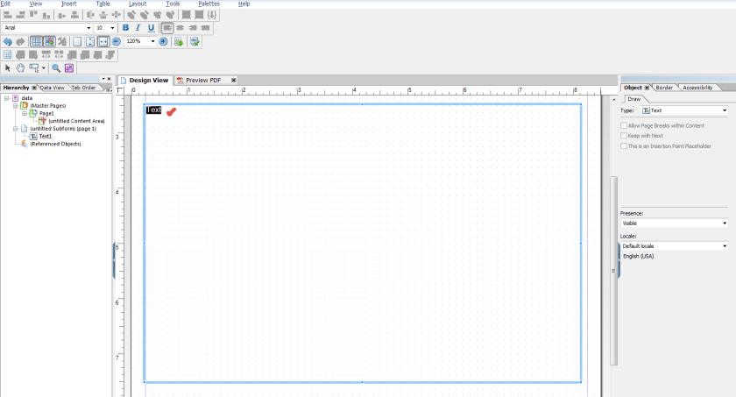Click the Justify paragraph icon
The width and height of the screenshot is (736, 397).
pyautogui.click(x=205, y=28)
